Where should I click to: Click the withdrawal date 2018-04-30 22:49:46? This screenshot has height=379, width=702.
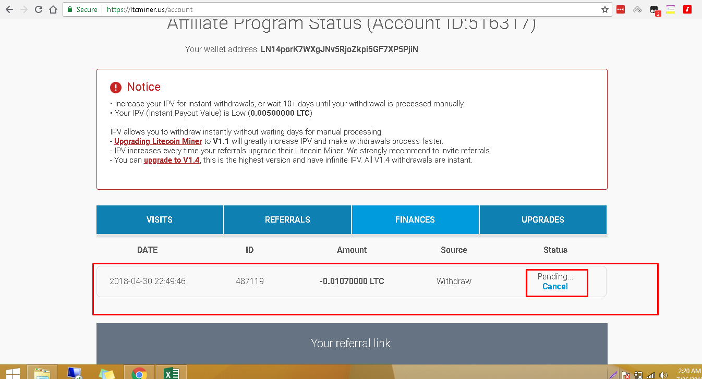click(148, 281)
